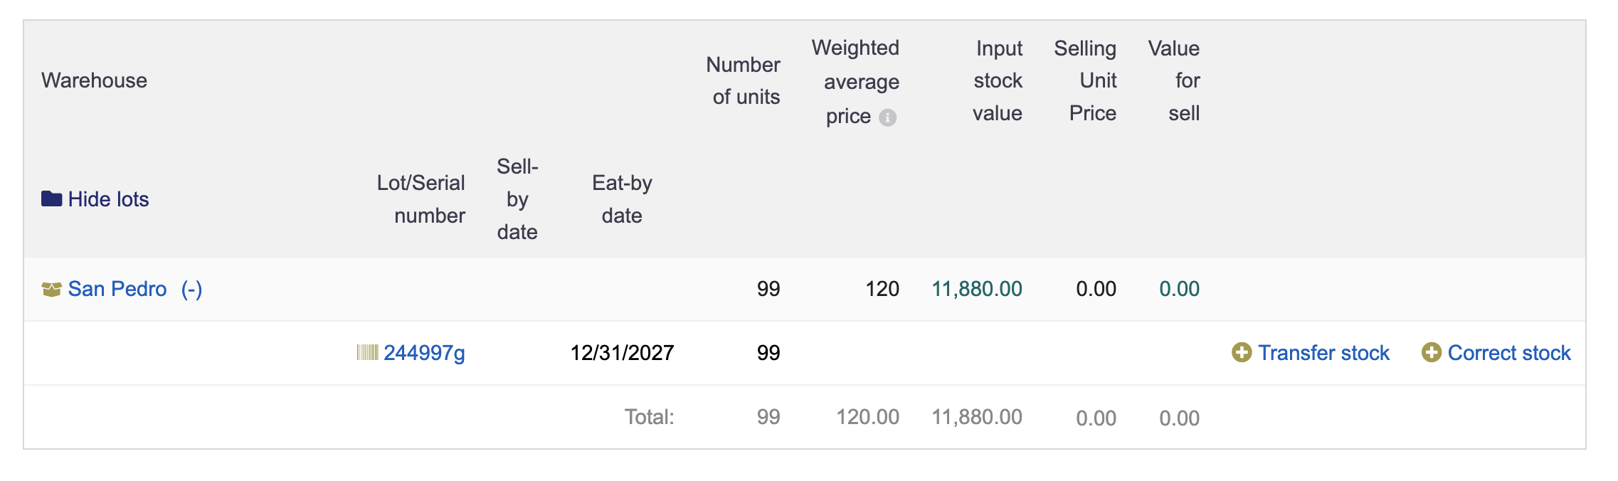Click the folder icon beside Hide lots
Image resolution: width=1618 pixels, height=481 pixels.
51,199
